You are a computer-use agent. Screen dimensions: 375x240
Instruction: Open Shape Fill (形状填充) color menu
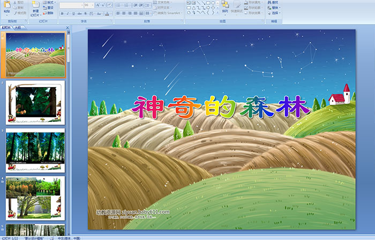[x=253, y=2]
